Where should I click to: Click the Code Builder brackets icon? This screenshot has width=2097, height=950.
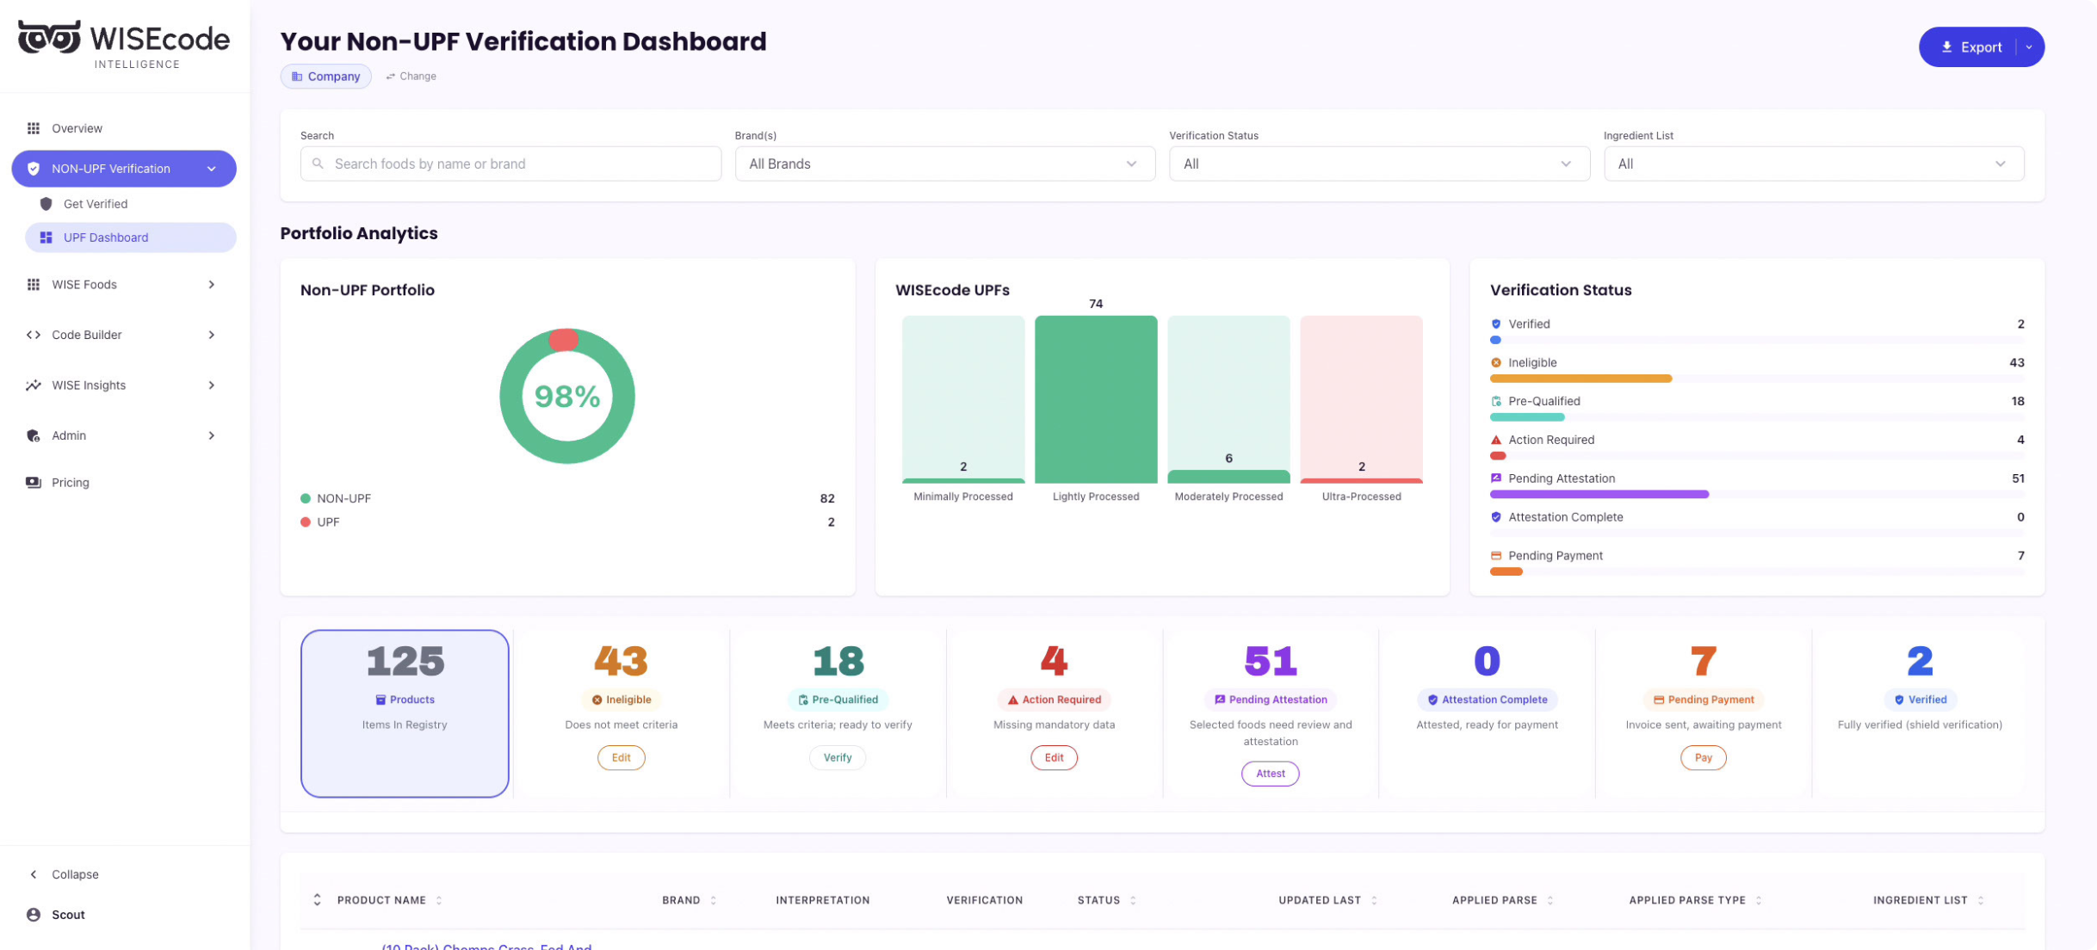34,335
